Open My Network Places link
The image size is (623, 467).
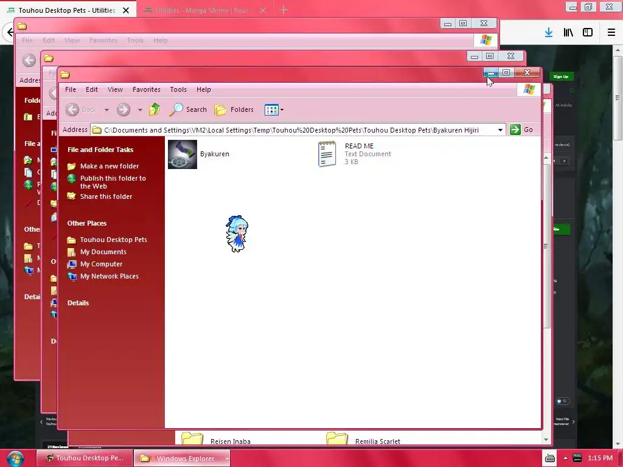110,276
